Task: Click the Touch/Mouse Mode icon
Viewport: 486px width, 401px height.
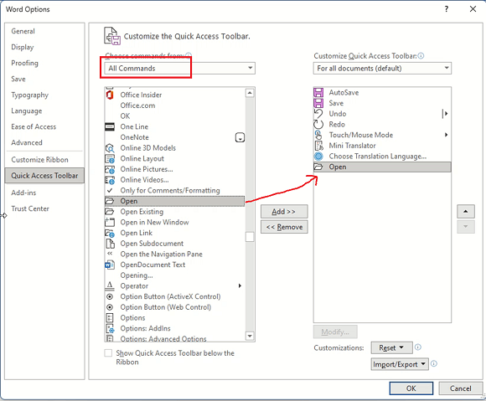Action: pos(318,135)
